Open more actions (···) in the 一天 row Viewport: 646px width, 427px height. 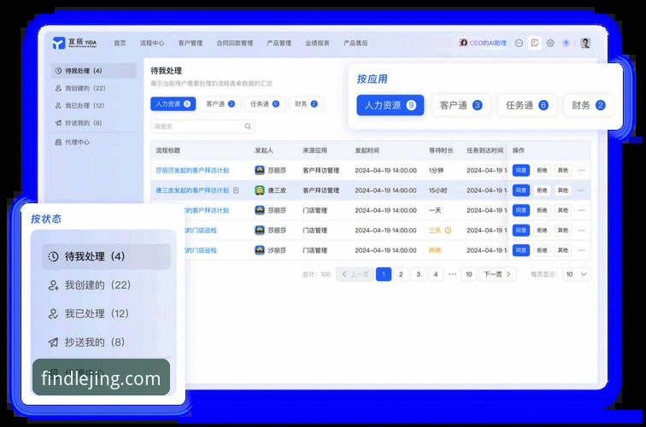pyautogui.click(x=581, y=210)
